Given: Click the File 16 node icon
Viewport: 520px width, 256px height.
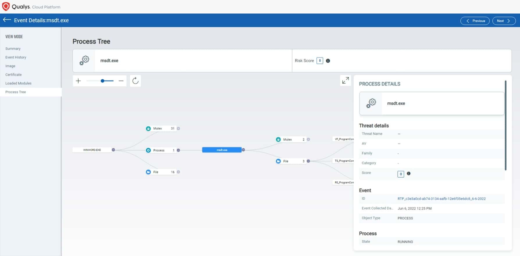Looking at the screenshot, I should coord(148,172).
